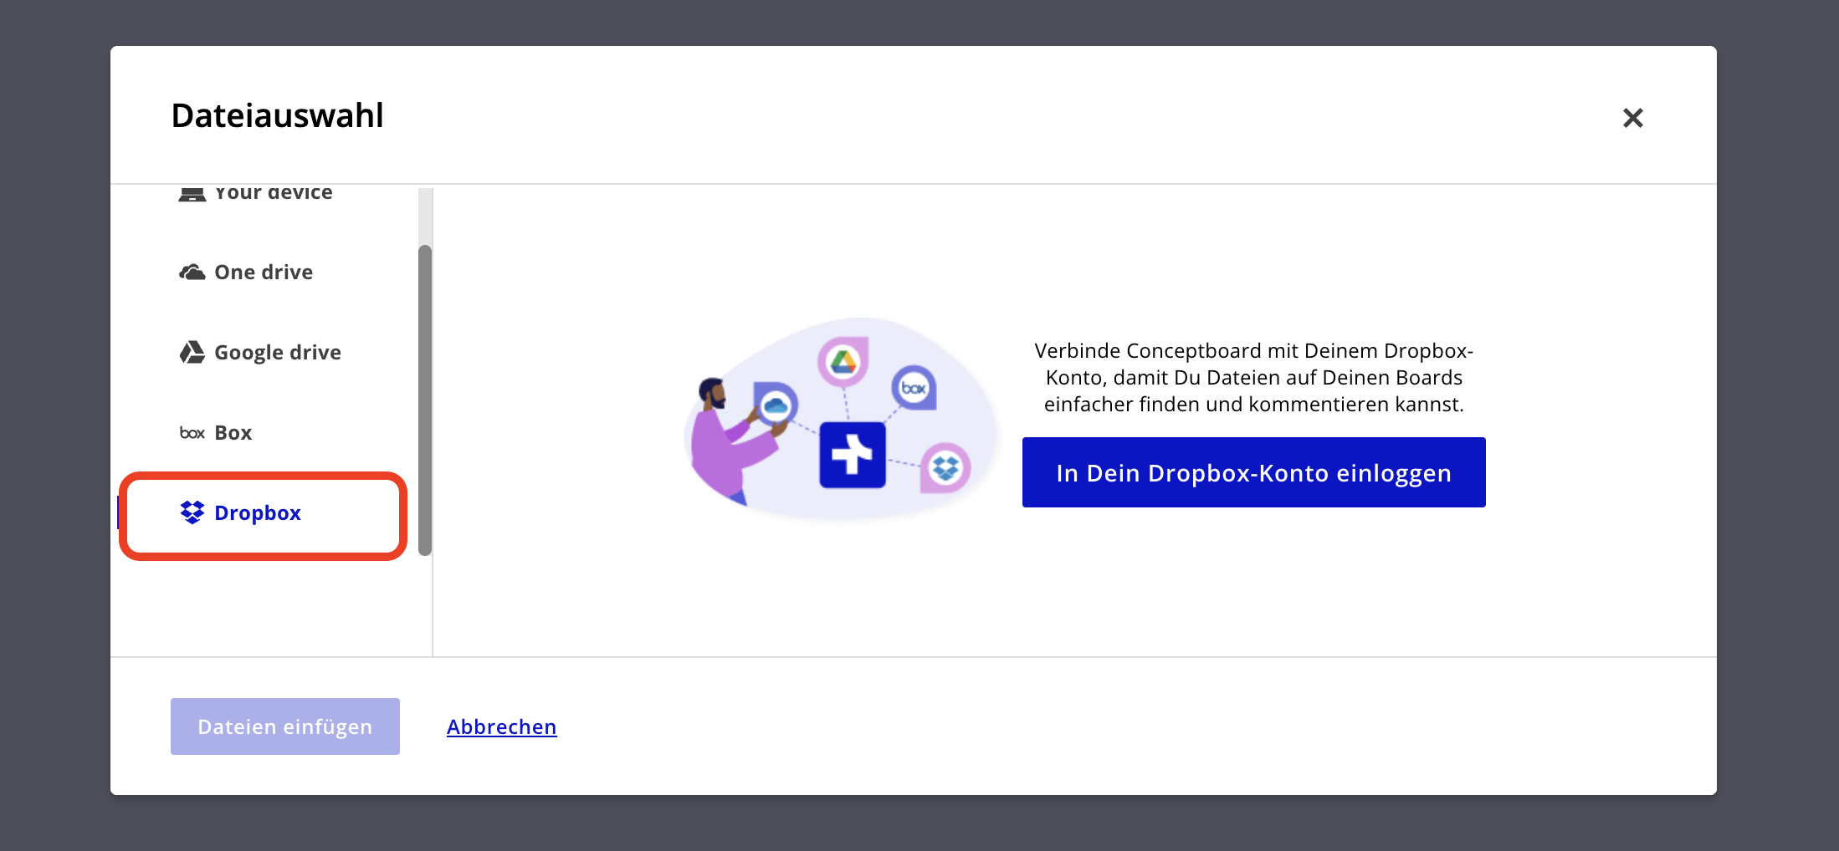Image resolution: width=1839 pixels, height=851 pixels.
Task: Select the "Box" text label
Action: [233, 433]
